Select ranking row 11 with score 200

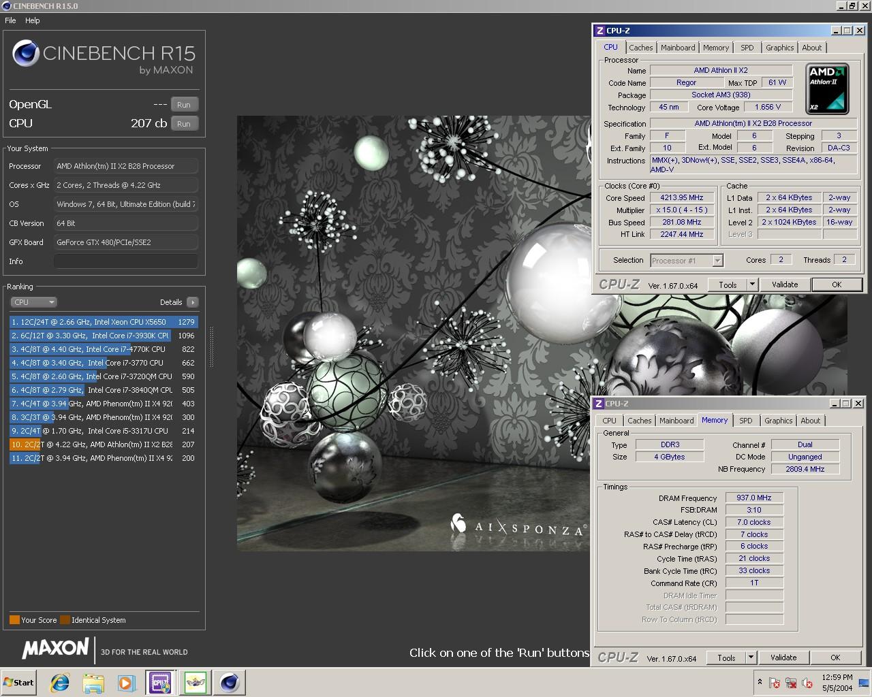coord(104,458)
